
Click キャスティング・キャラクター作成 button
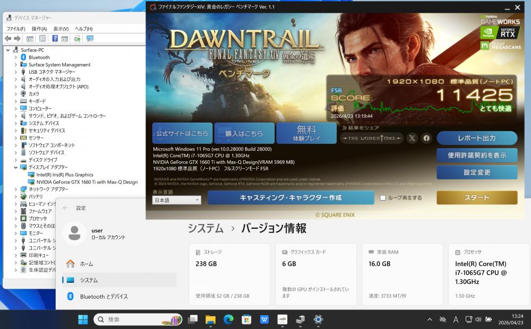(291, 198)
